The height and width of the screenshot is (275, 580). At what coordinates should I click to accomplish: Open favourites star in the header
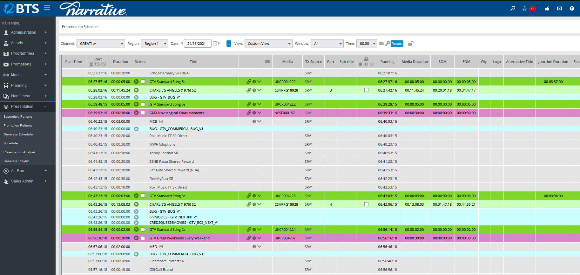click(x=524, y=9)
